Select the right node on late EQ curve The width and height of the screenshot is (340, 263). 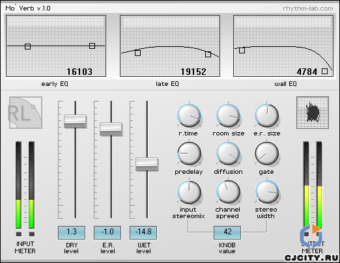(208, 54)
